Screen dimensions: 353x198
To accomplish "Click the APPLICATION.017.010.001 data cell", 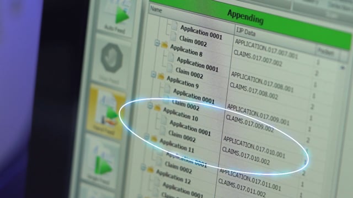I will [254, 147].
